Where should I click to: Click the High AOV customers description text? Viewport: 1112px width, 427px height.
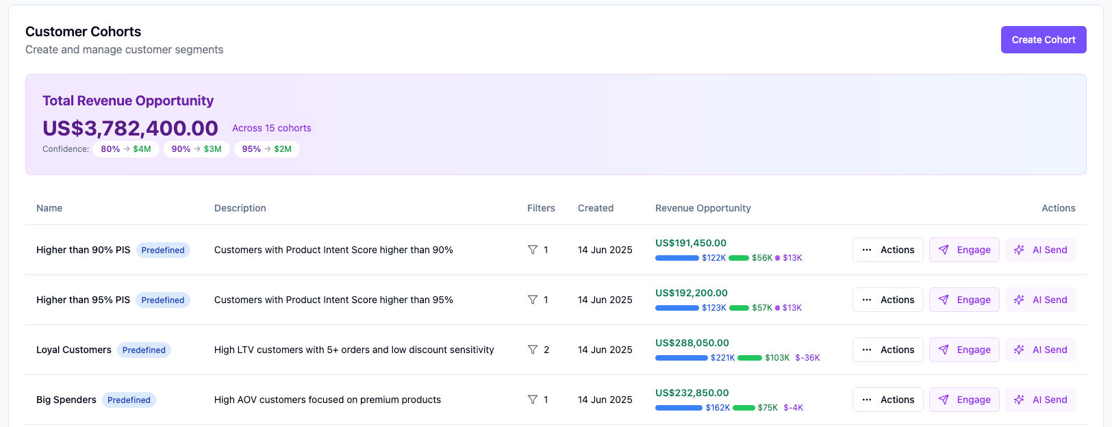[327, 400]
